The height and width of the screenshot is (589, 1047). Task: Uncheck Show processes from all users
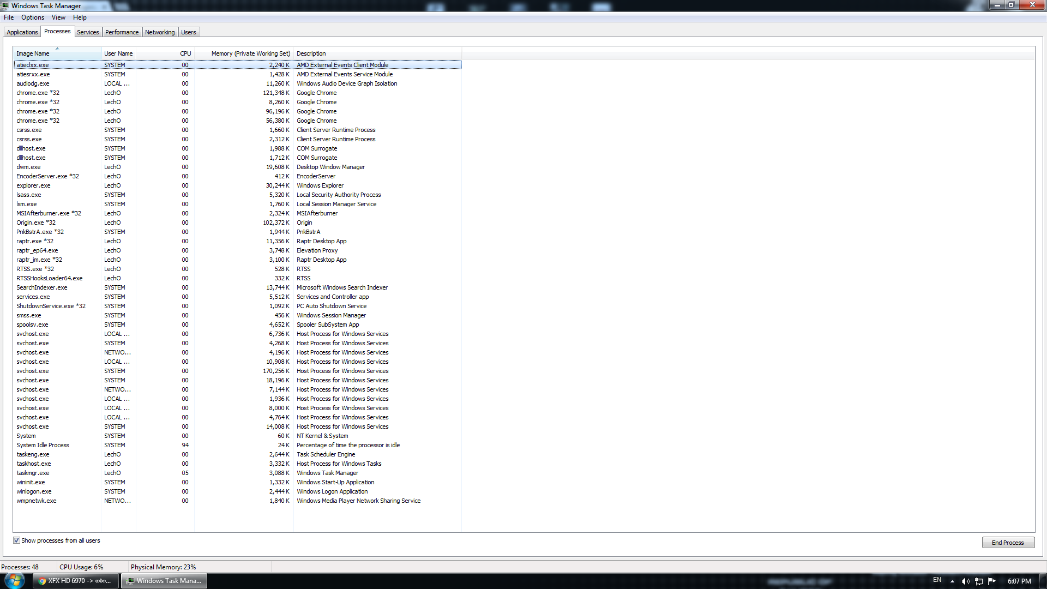pos(17,540)
